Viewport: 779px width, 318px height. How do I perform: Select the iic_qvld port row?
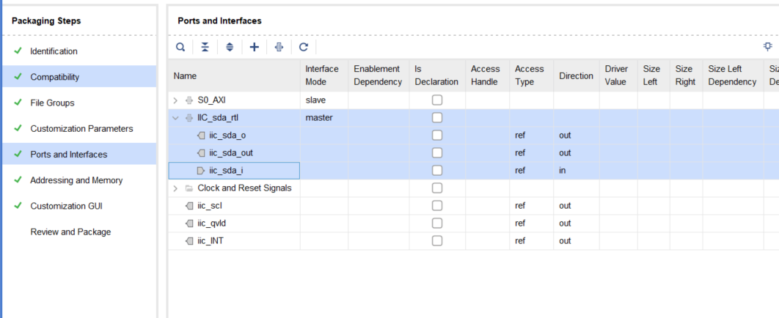210,223
